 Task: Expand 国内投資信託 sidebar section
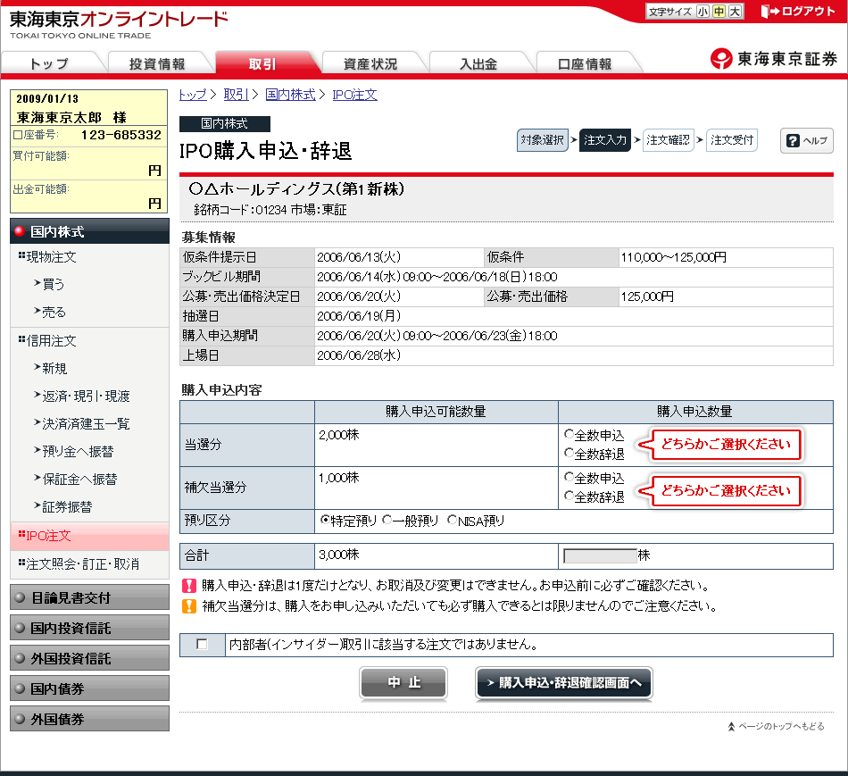(x=90, y=628)
